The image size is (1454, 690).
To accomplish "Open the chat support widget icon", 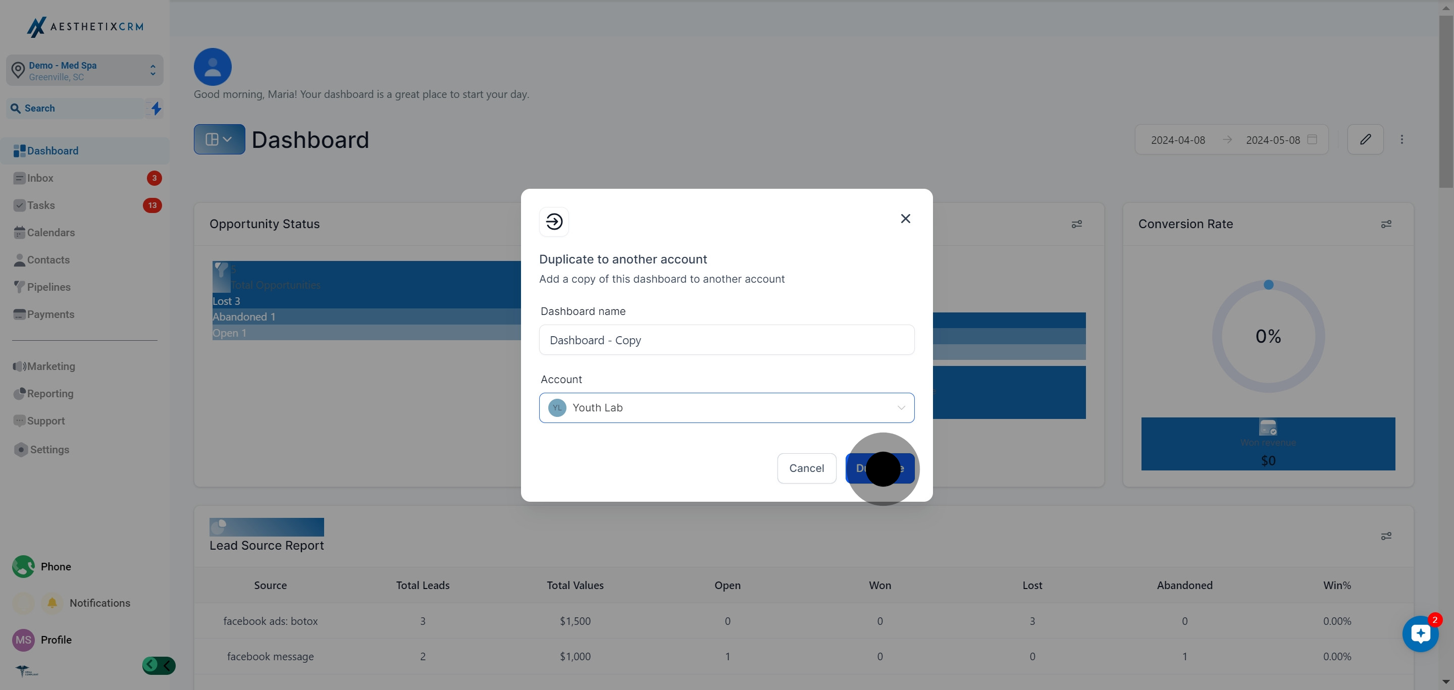I will (x=1420, y=634).
